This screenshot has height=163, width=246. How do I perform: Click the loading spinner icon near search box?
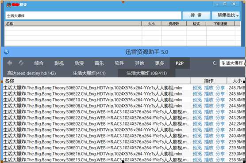(215, 63)
